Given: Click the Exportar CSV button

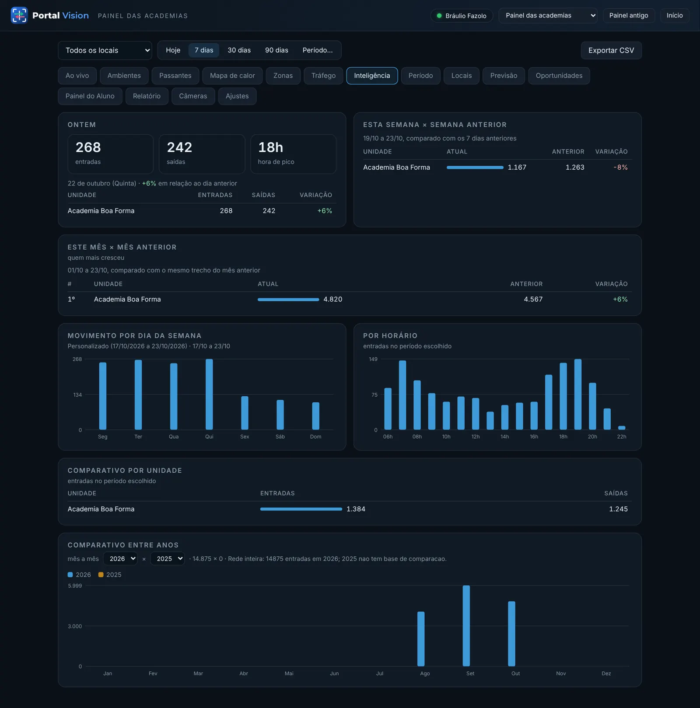Looking at the screenshot, I should coord(611,50).
